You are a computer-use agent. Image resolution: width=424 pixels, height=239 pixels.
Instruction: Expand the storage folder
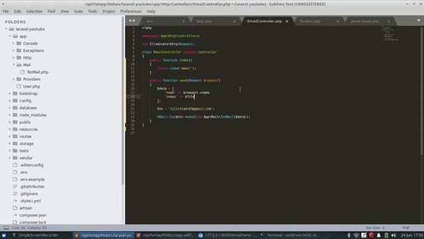10,143
